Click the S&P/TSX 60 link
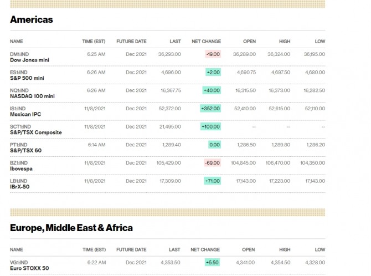The image size is (371, 276). click(25, 151)
